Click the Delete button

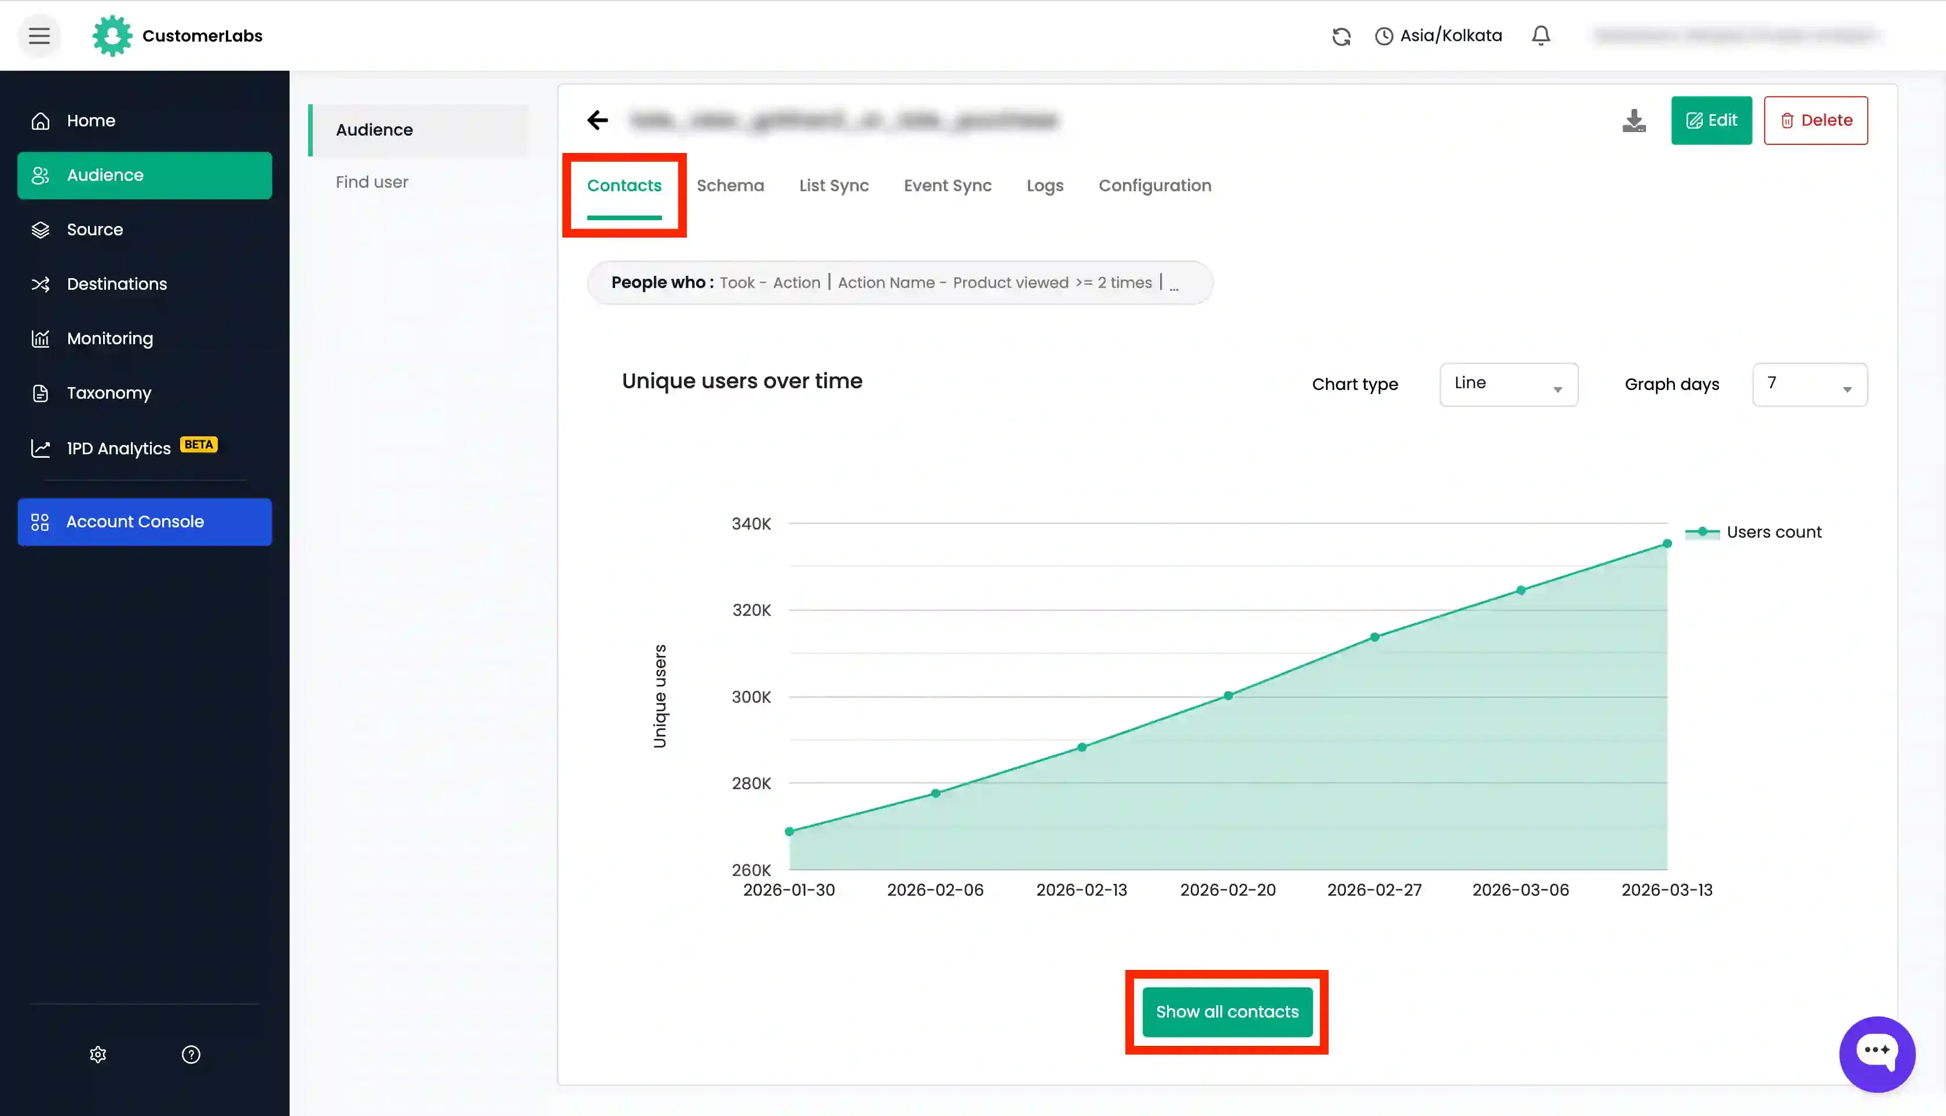tap(1815, 121)
